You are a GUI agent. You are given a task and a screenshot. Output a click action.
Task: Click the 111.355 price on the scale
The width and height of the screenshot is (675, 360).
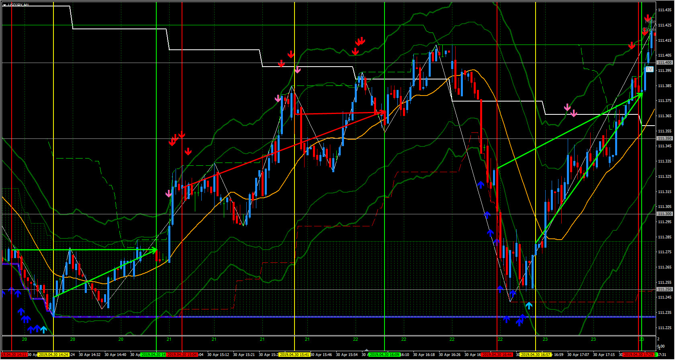click(665, 131)
